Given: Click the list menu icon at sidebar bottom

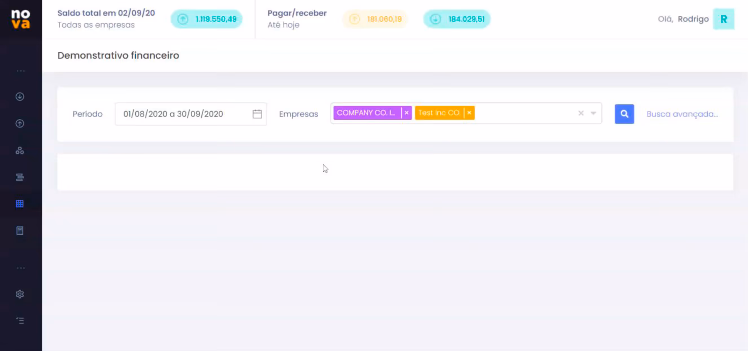Looking at the screenshot, I should (20, 321).
